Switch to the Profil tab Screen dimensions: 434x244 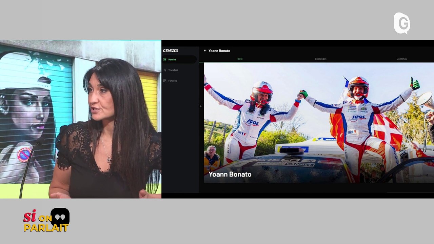coord(239,59)
